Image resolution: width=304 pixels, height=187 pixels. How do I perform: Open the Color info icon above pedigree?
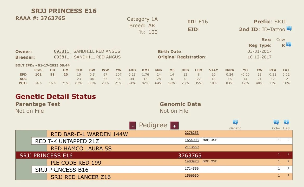pos(276,122)
